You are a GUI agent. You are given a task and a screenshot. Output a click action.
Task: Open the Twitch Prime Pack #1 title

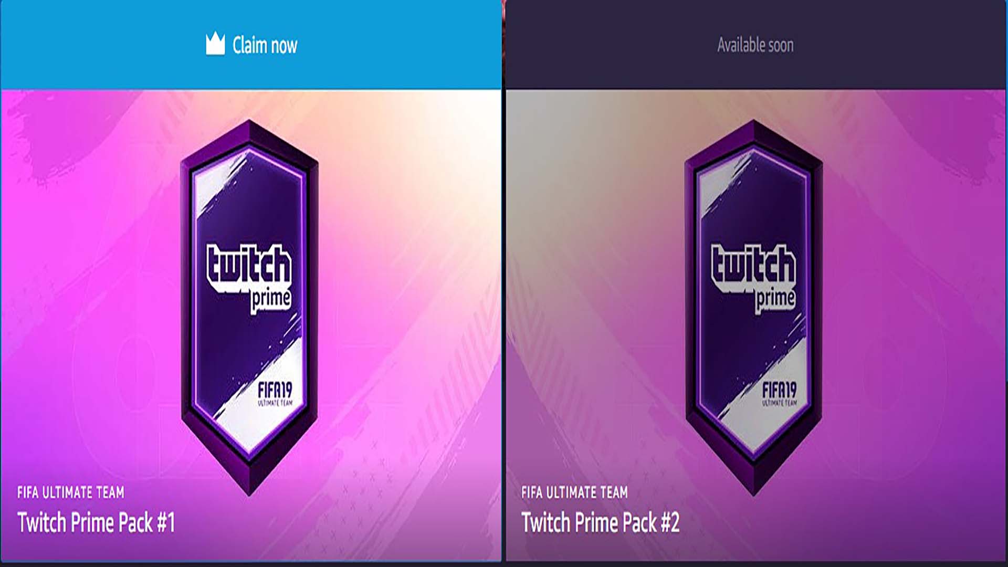click(96, 523)
